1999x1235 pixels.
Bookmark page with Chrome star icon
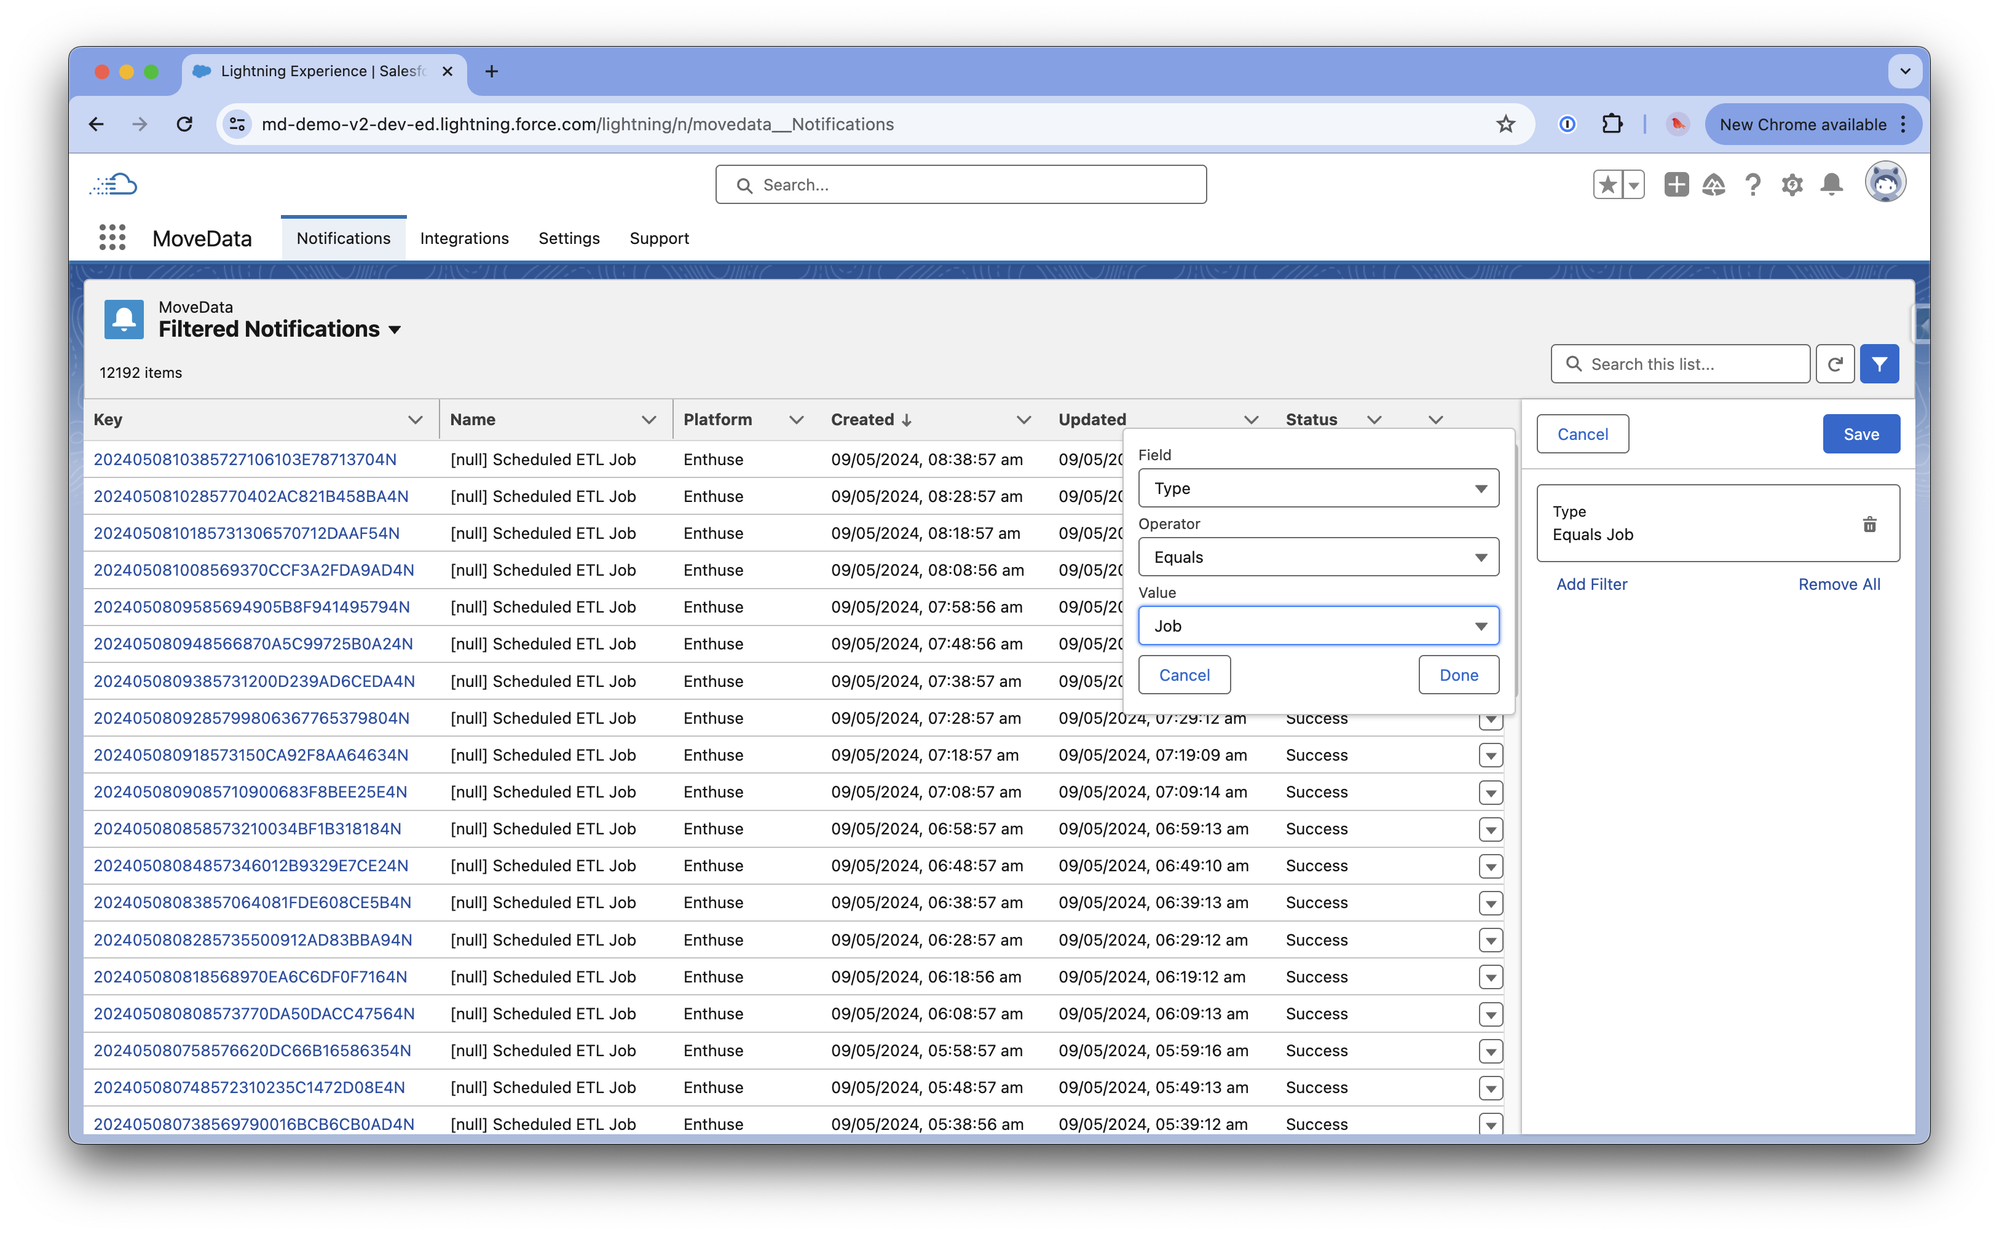click(1505, 124)
